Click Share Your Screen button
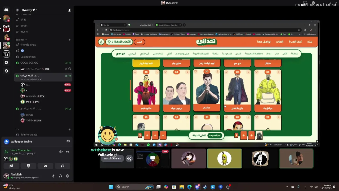339x191 pixels. [x=28, y=166]
